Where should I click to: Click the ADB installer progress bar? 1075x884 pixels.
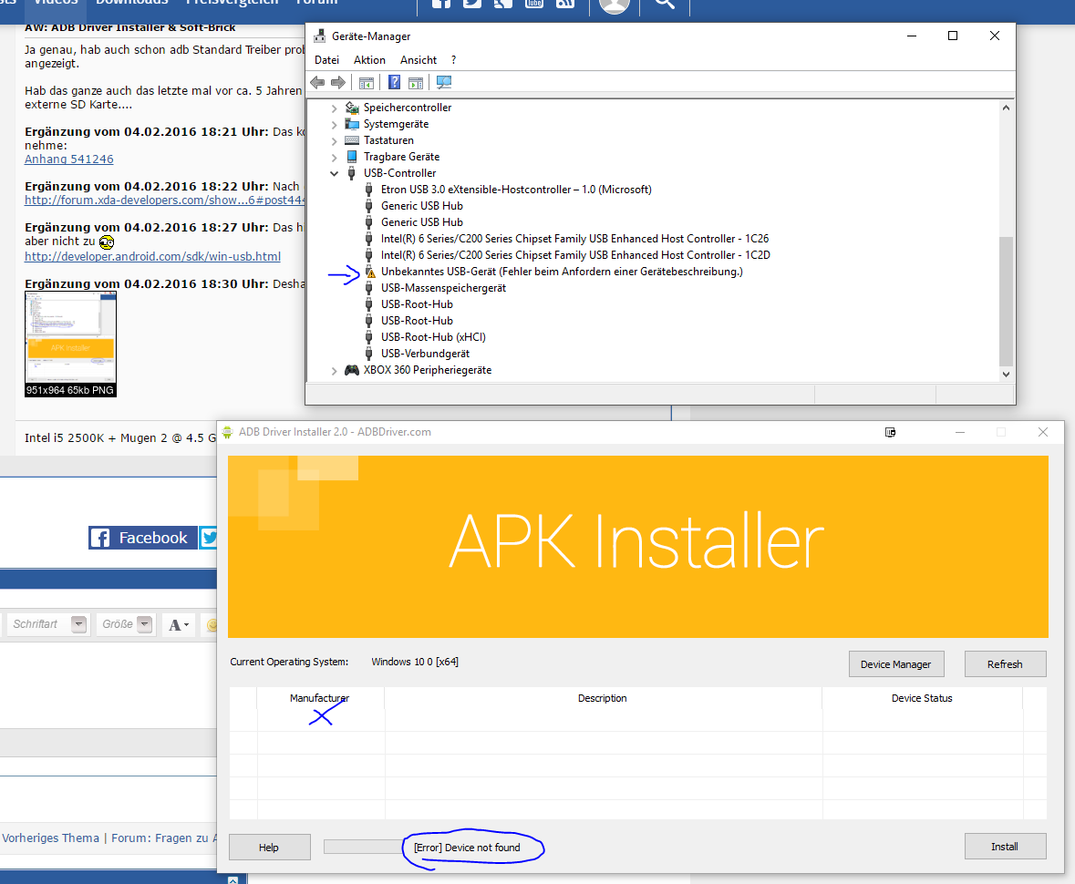point(363,847)
